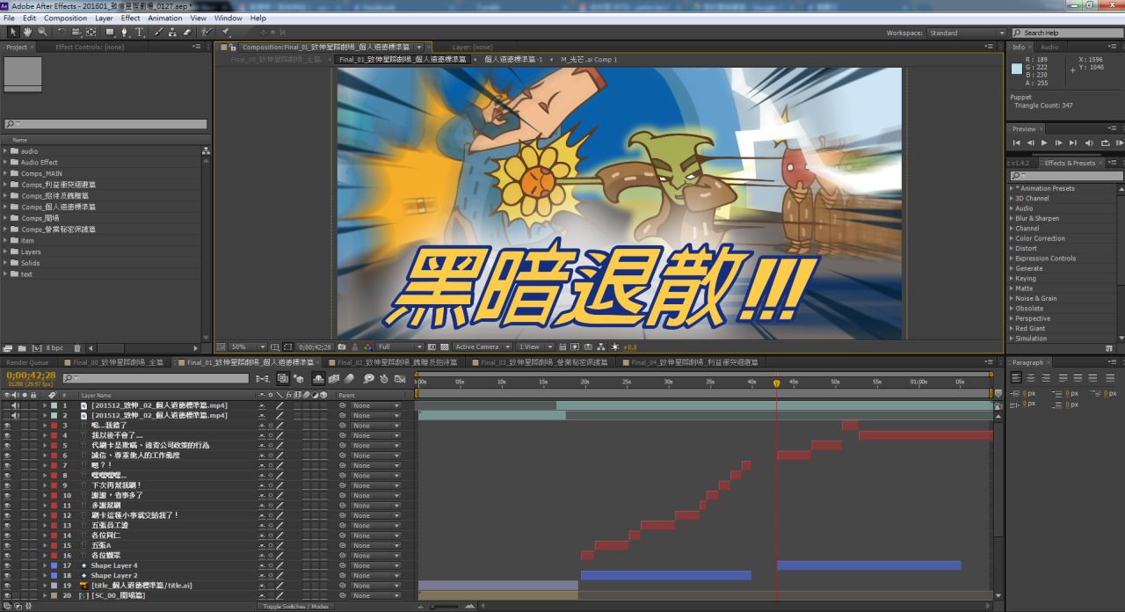Toggle audio of layer 1 mp4
This screenshot has height=612, width=1125.
(x=16, y=405)
